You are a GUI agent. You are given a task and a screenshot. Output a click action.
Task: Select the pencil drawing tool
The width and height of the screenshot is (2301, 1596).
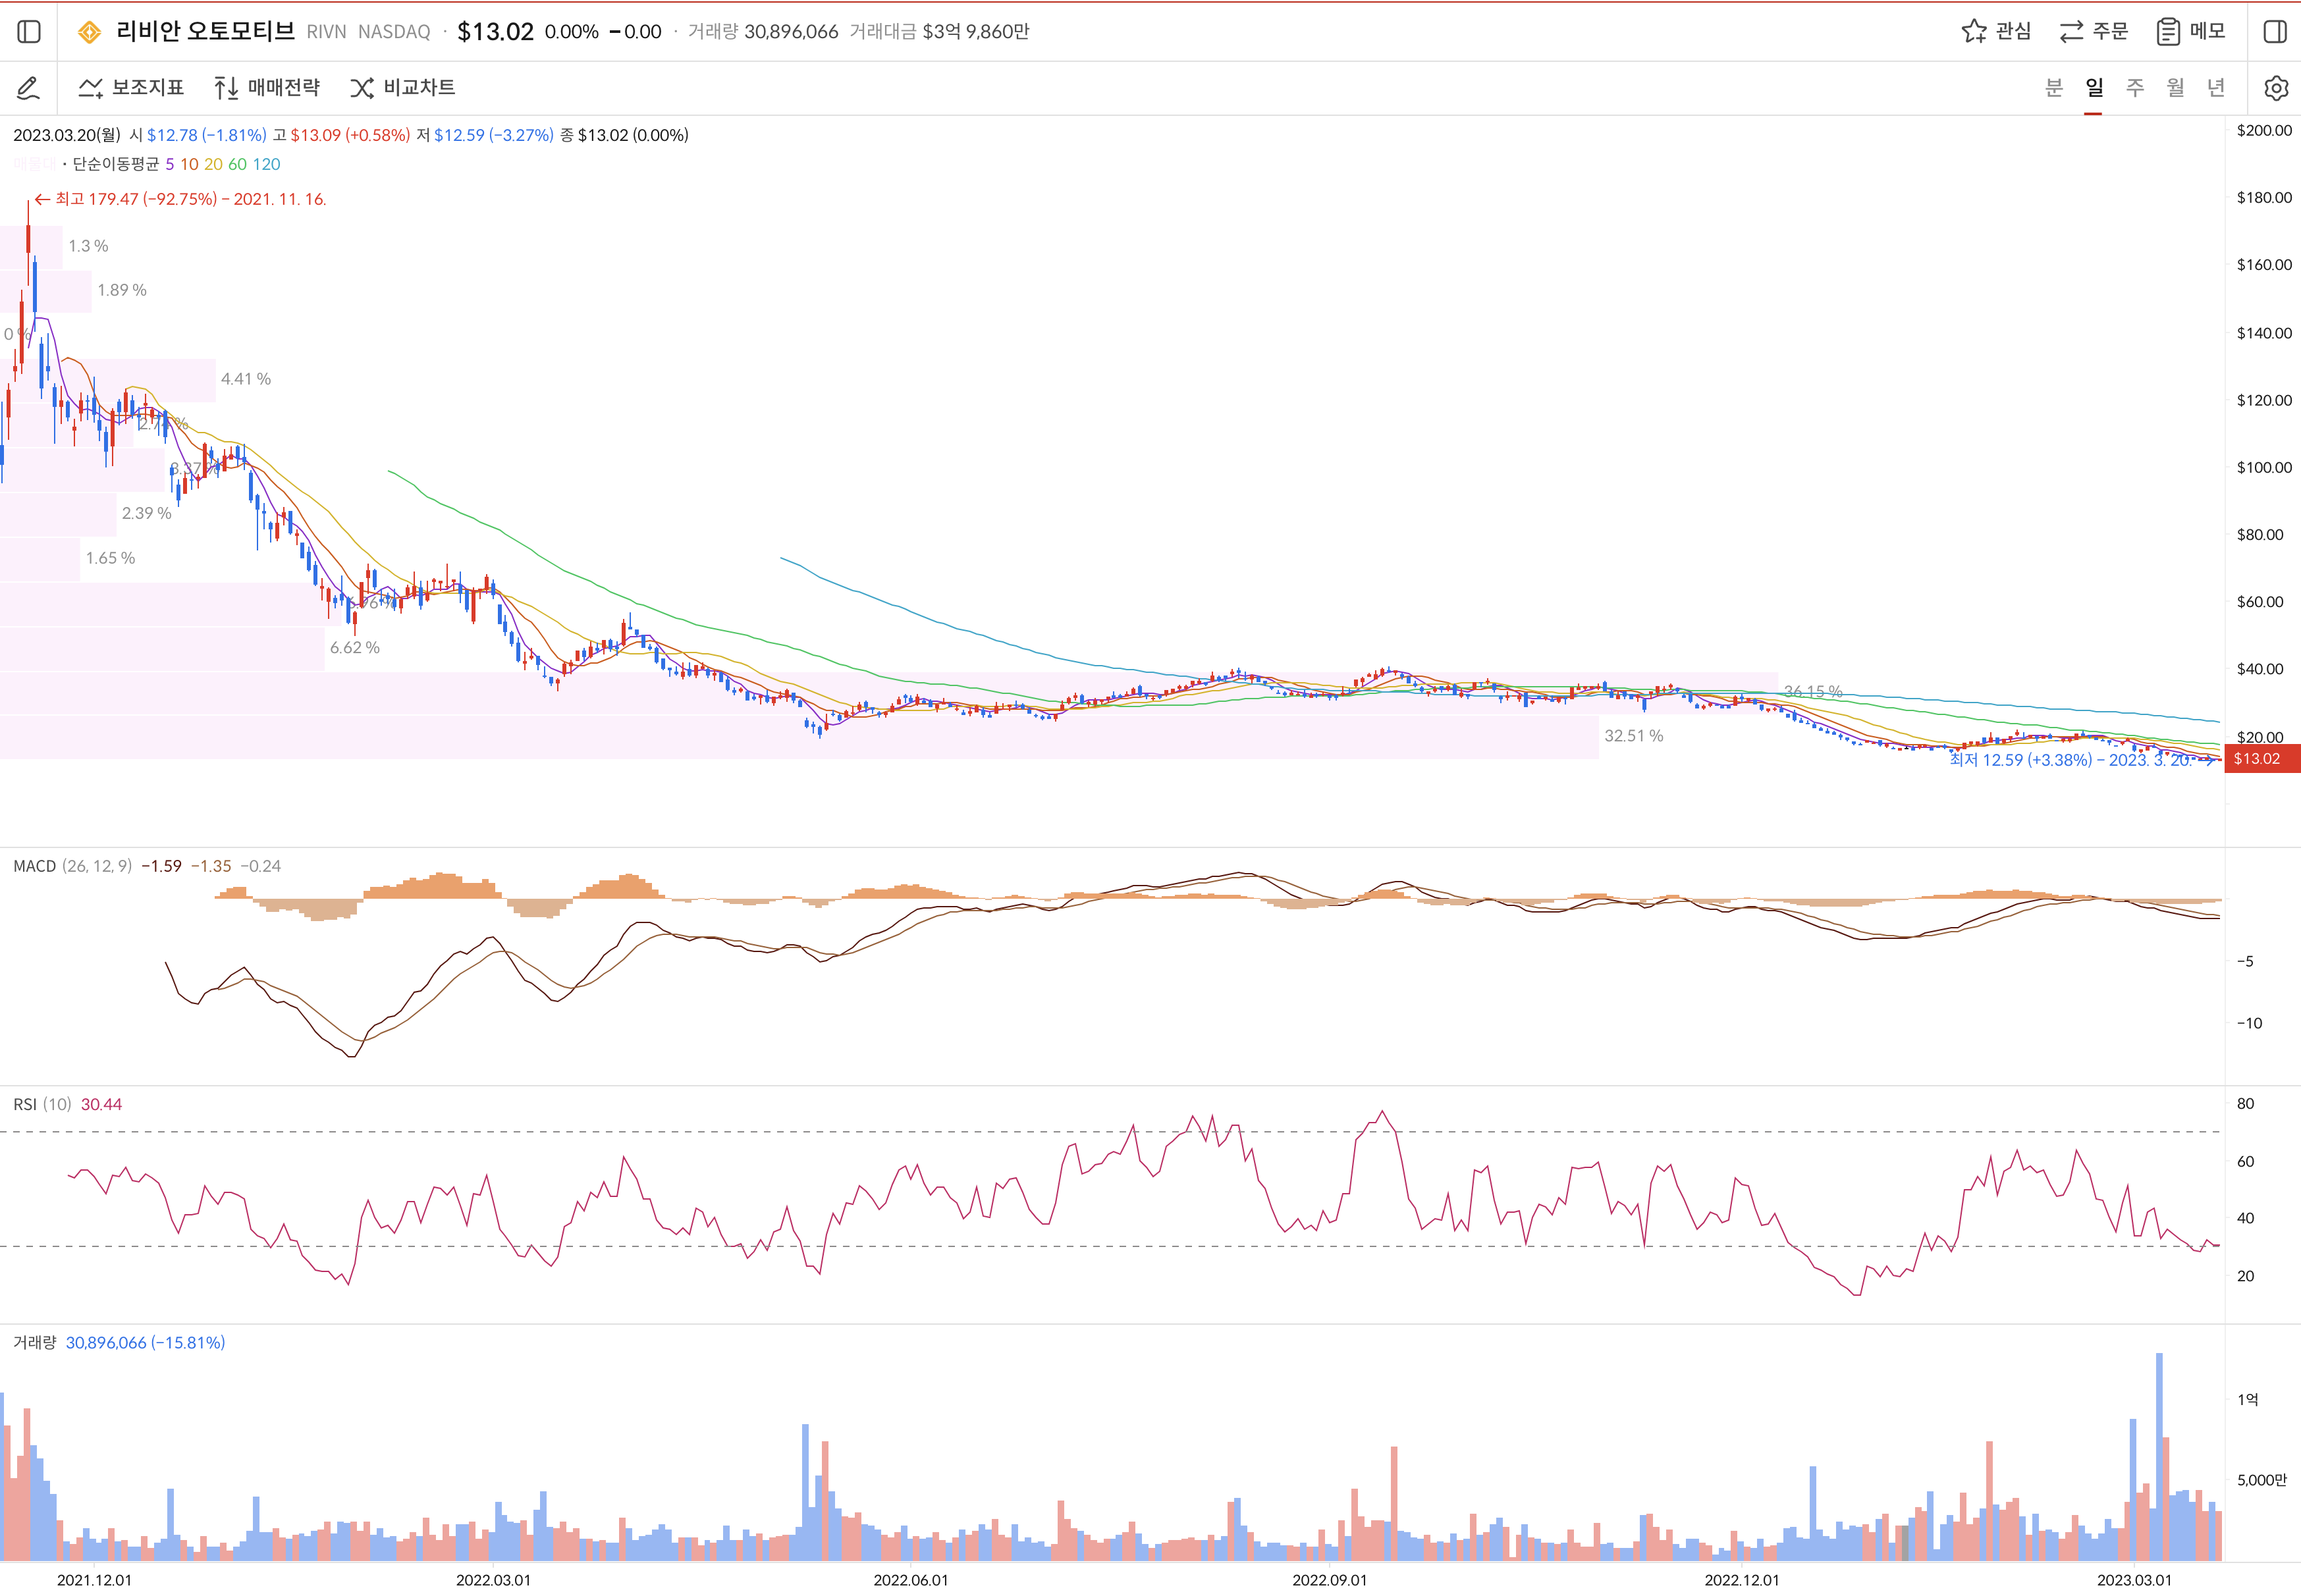[29, 88]
